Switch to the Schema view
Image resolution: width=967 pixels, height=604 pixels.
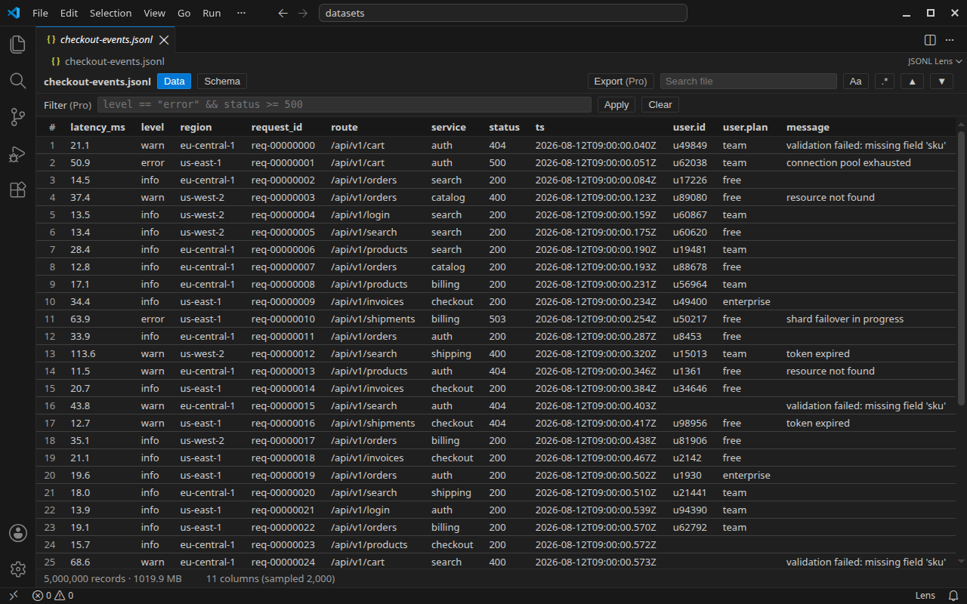222,82
